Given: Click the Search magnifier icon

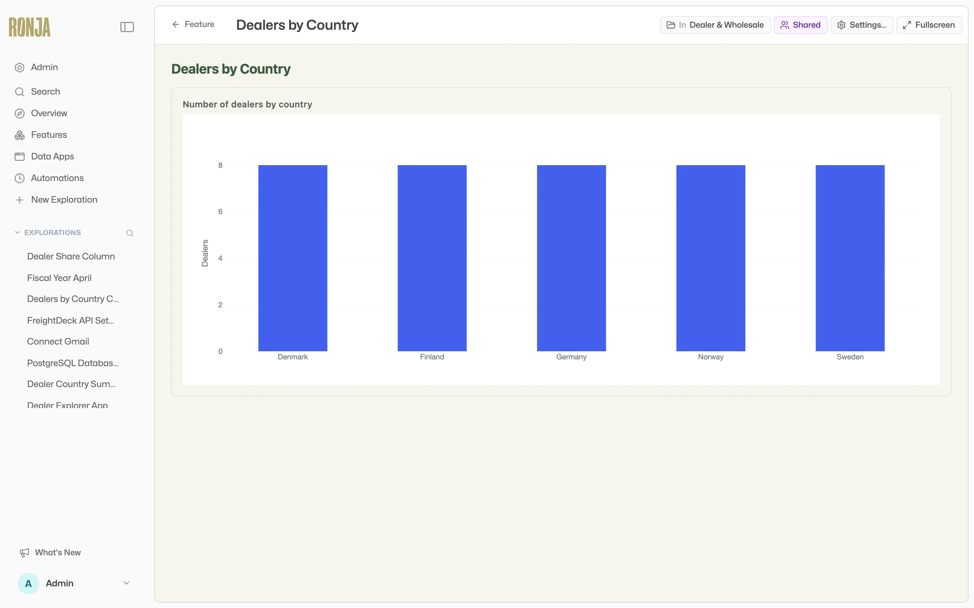Looking at the screenshot, I should [19, 92].
